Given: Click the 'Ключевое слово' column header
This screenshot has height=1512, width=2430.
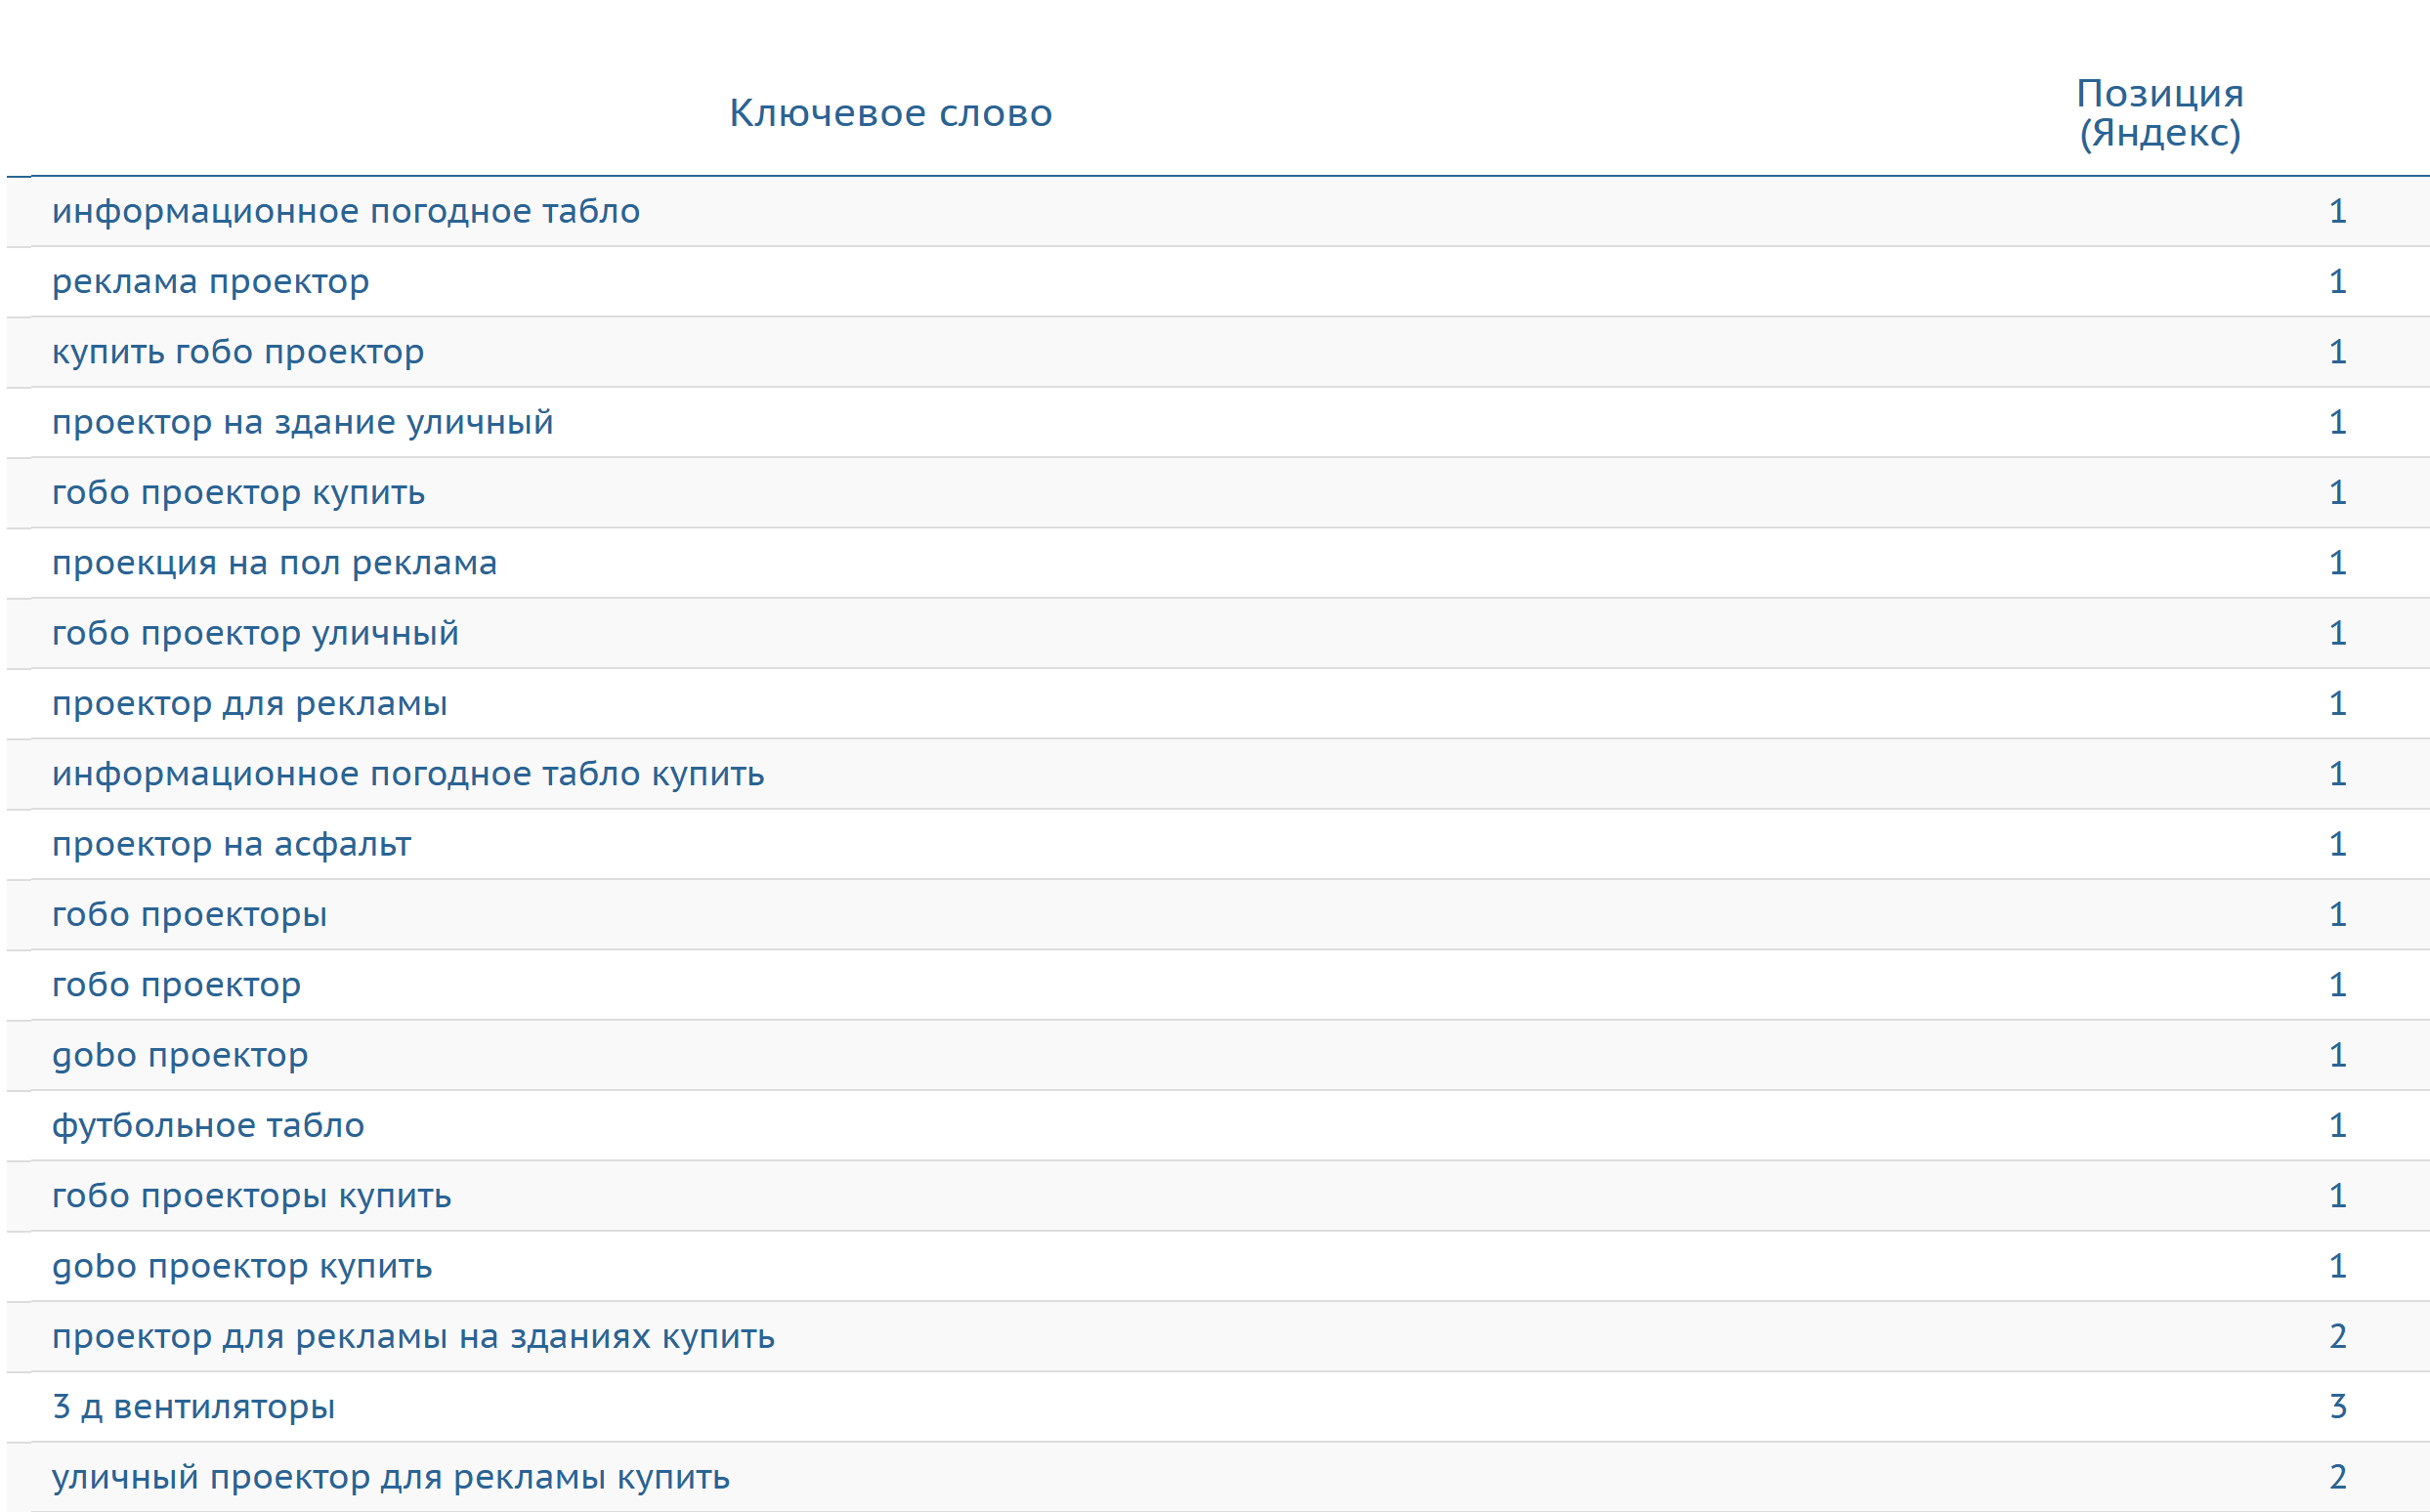Looking at the screenshot, I should pyautogui.click(x=889, y=113).
